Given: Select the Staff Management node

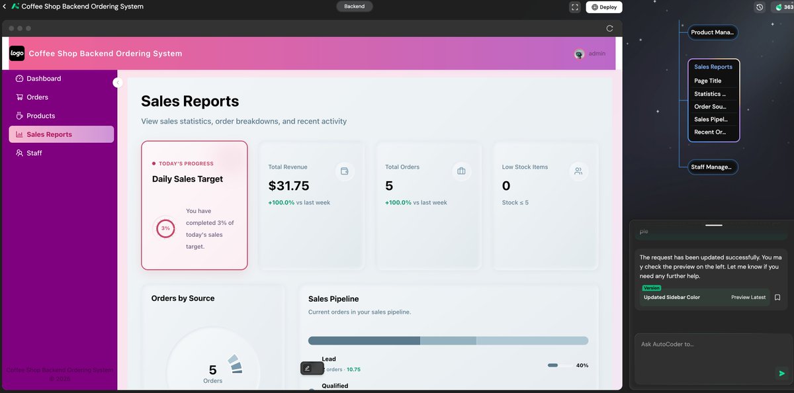Looking at the screenshot, I should [713, 167].
